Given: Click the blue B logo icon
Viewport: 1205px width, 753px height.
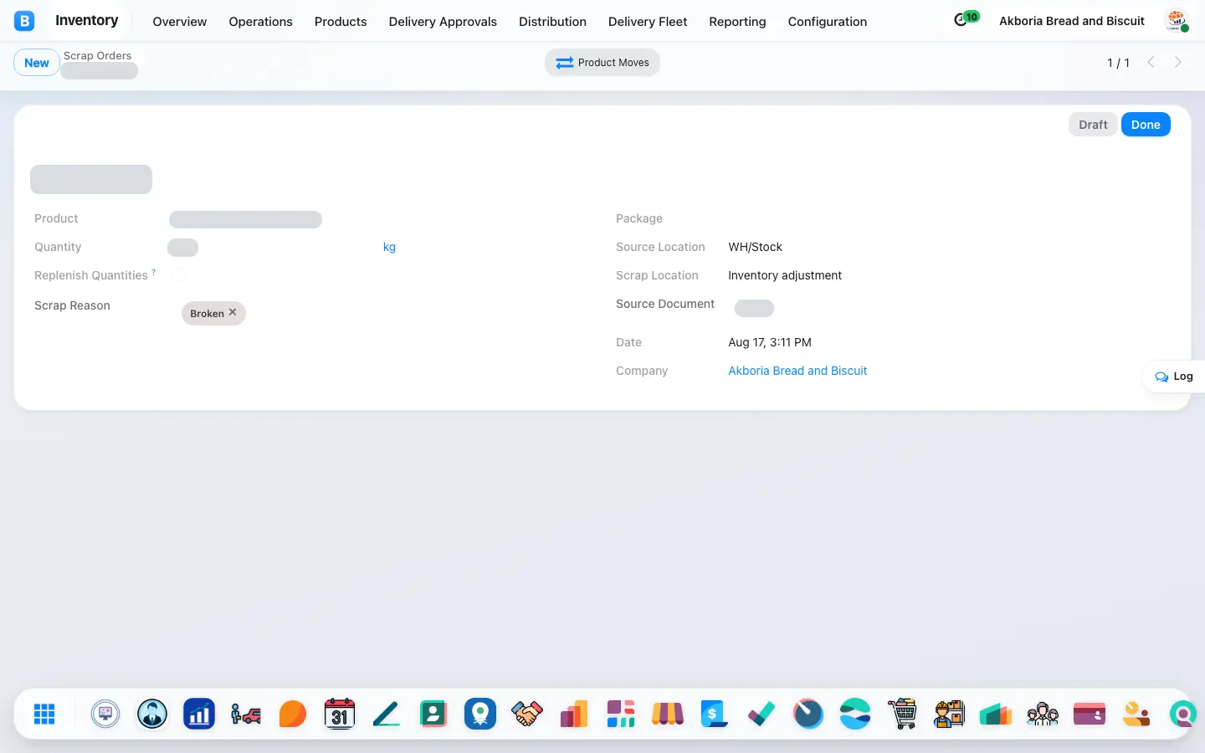Looking at the screenshot, I should click(x=24, y=21).
